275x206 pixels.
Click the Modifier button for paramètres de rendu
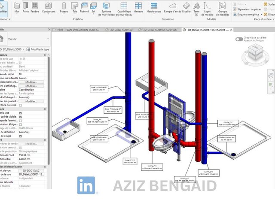(31, 144)
